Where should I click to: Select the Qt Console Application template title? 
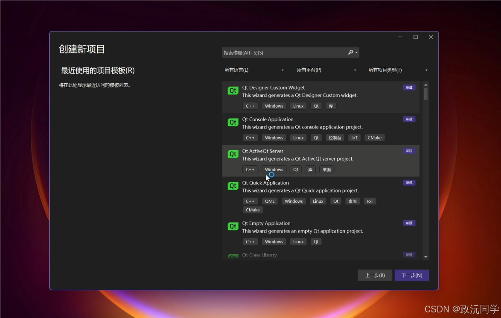[x=268, y=119]
